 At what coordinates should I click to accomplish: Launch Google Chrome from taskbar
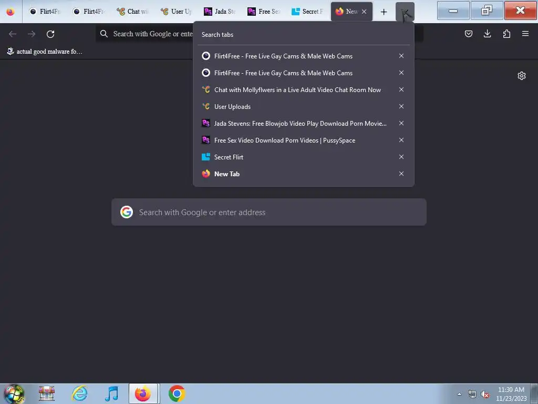pyautogui.click(x=177, y=393)
